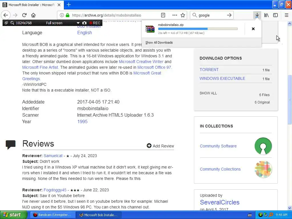Click the dark round green tray icon
Screen dimensions: 292x219
(x=261, y=215)
